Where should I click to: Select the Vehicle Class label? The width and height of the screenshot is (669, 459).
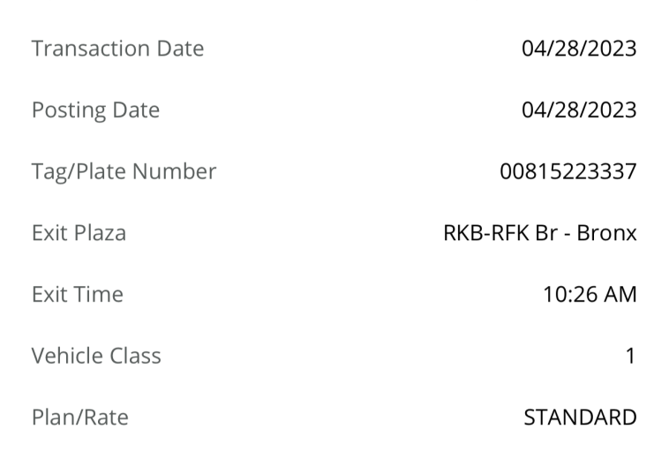(x=96, y=356)
